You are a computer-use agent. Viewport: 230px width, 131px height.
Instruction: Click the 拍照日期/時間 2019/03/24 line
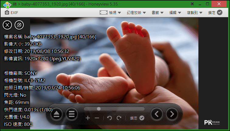click(x=42, y=88)
